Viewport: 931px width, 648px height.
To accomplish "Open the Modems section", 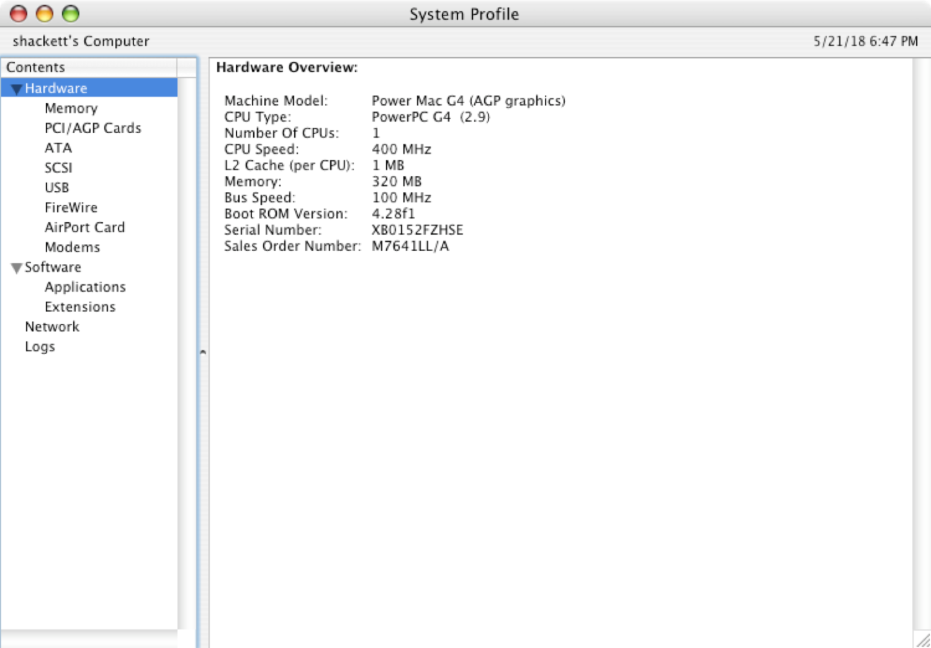I will coord(72,247).
